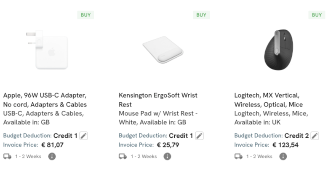Edit budget deduction for Logitech MX Vertical
328x176 pixels.
coord(315,136)
